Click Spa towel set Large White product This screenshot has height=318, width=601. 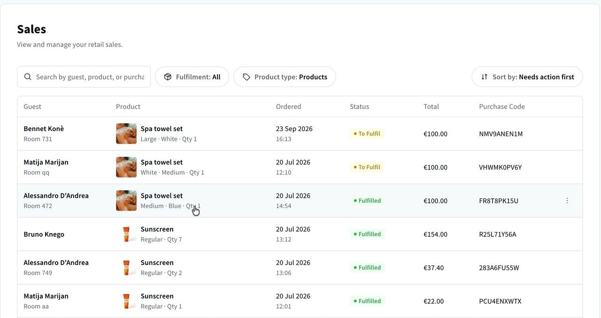coord(169,134)
